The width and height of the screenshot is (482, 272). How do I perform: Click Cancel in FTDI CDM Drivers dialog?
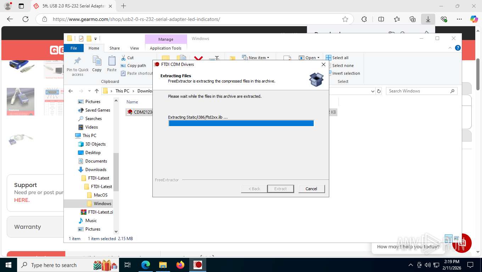311,189
